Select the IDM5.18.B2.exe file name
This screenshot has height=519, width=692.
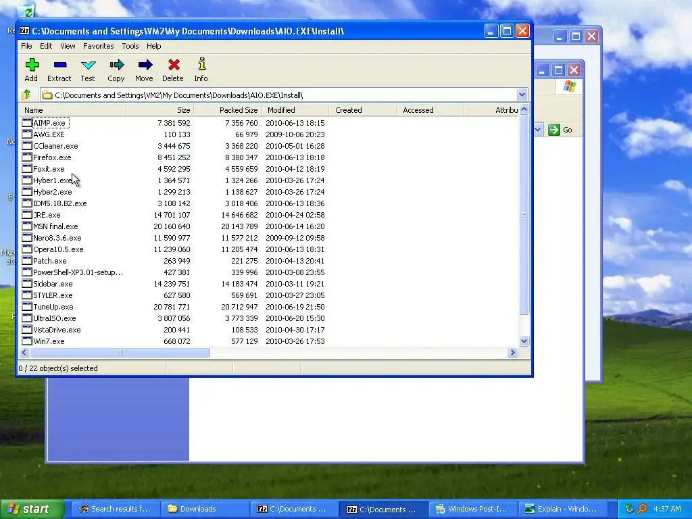(x=60, y=203)
